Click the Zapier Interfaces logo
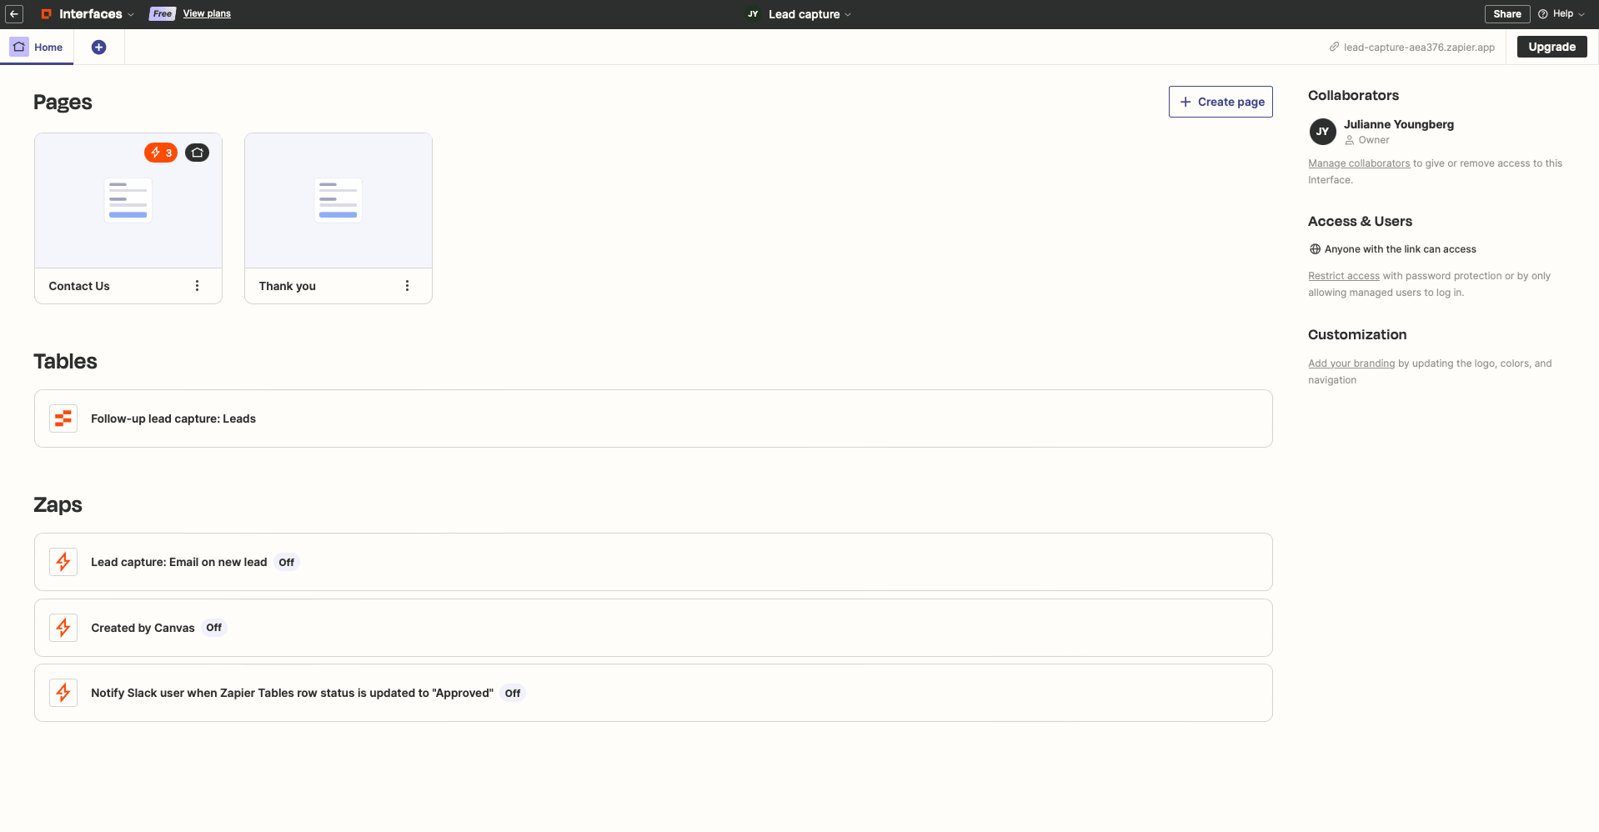 46,13
